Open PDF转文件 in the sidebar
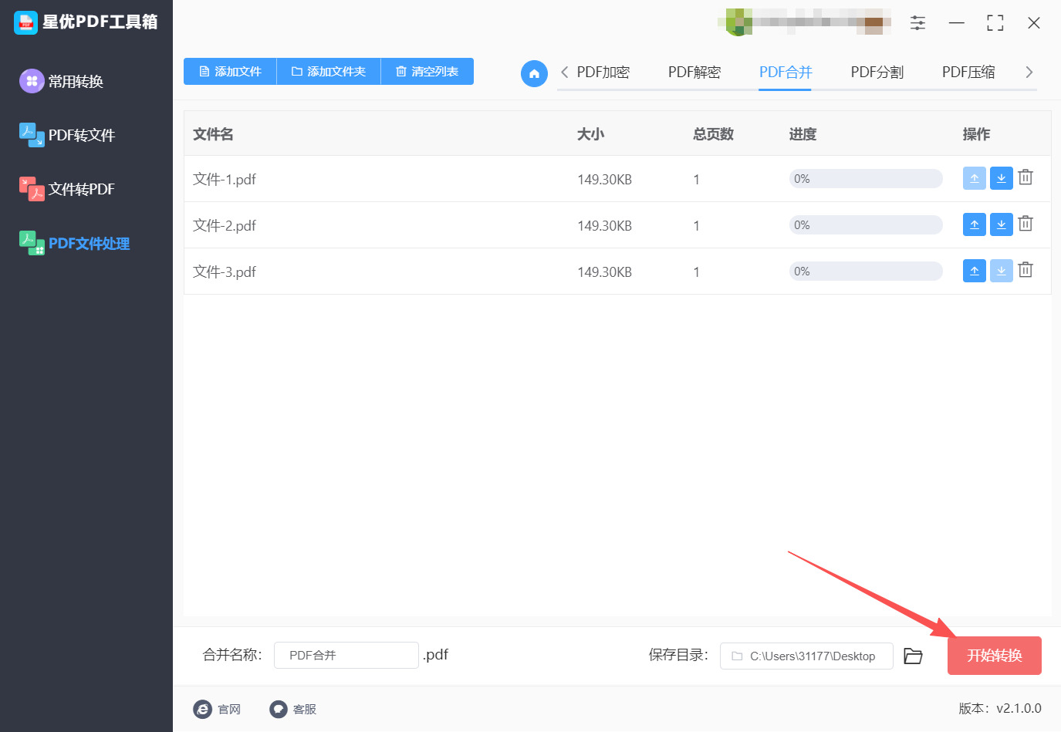 point(67,135)
